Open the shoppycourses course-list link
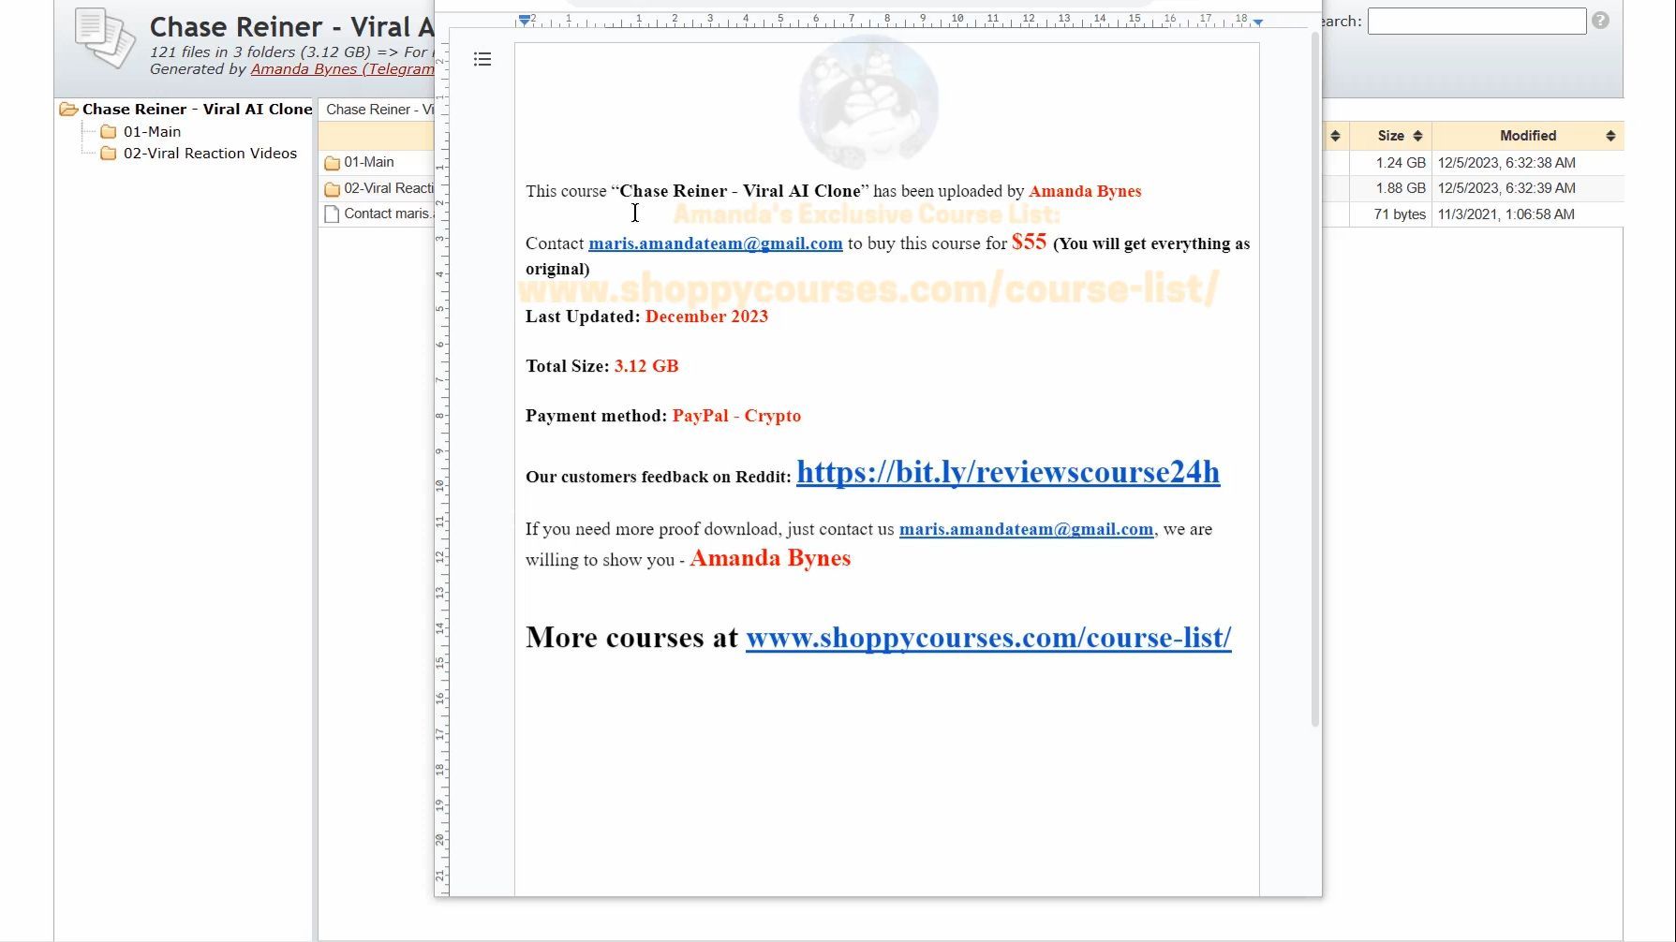 988,638
